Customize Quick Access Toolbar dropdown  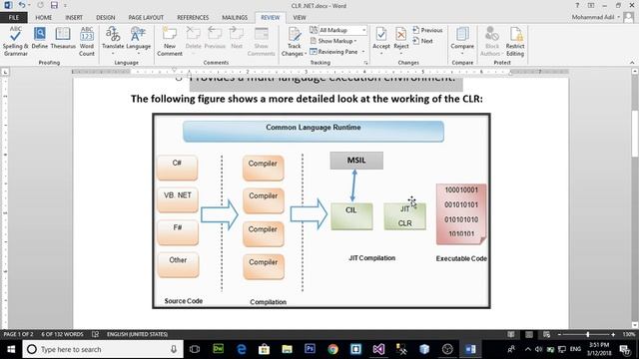(65, 6)
